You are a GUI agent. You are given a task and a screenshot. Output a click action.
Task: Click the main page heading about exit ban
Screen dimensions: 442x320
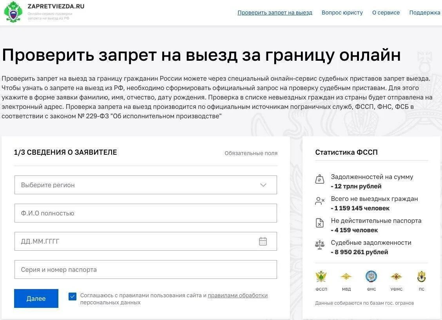pyautogui.click(x=201, y=55)
